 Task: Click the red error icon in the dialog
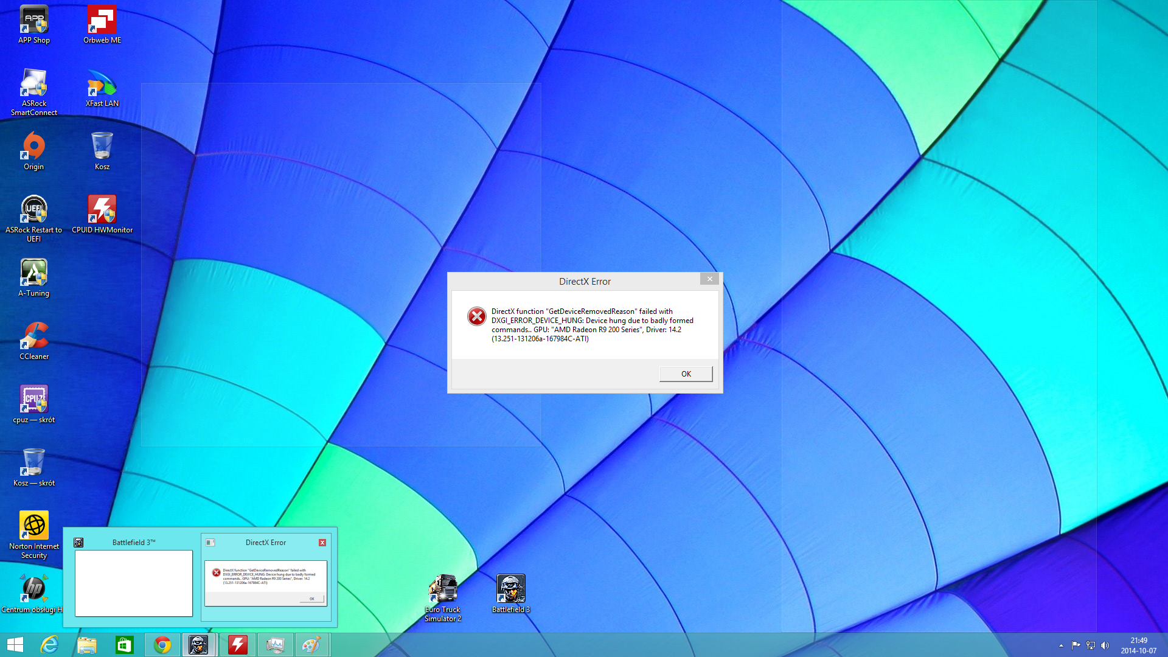pos(477,316)
